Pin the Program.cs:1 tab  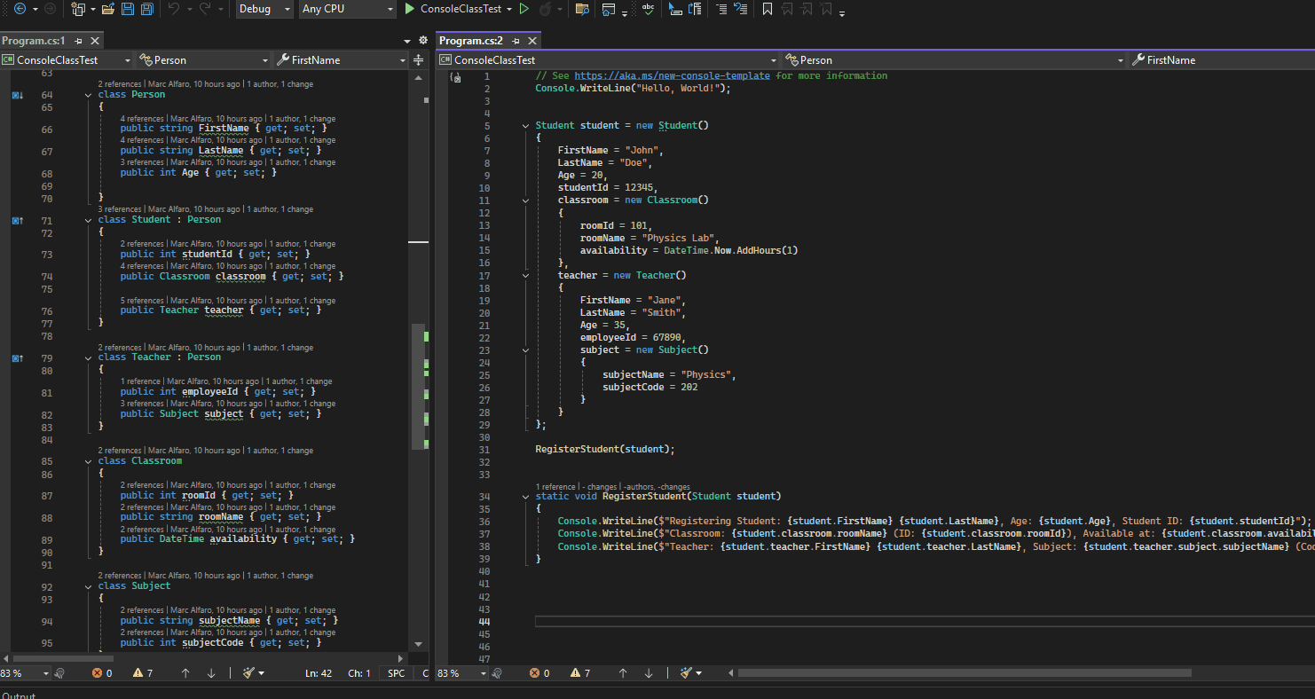click(77, 40)
